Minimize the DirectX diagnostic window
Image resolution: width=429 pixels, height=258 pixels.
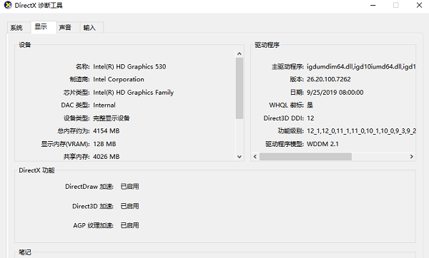point(373,5)
